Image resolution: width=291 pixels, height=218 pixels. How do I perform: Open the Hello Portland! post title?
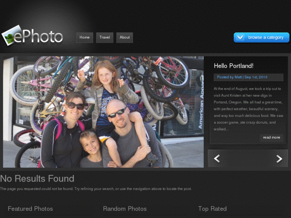tap(233, 66)
